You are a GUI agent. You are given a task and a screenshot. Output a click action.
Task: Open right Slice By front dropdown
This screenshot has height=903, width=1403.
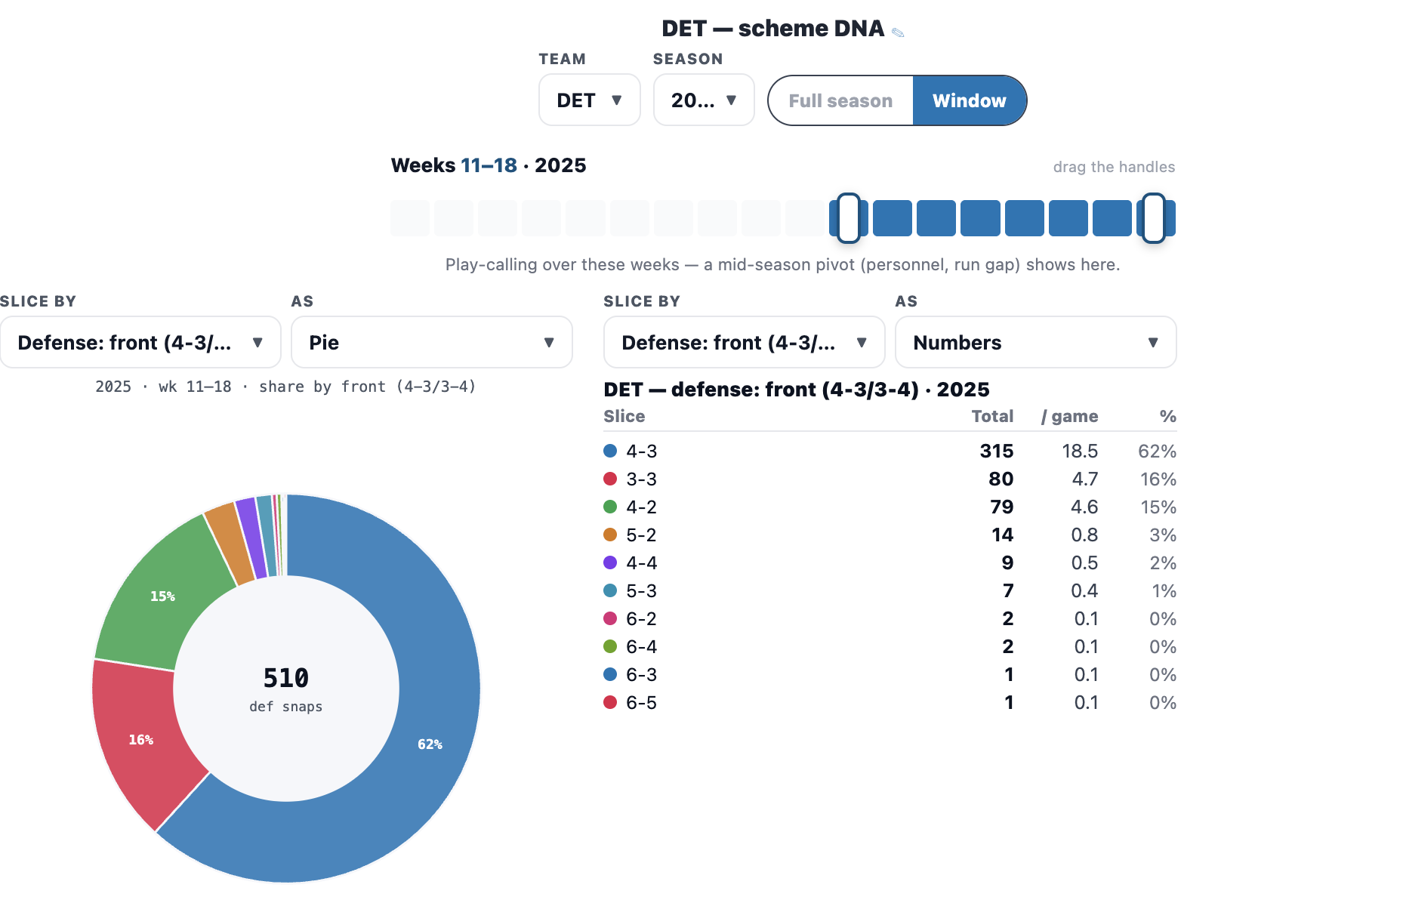pyautogui.click(x=744, y=342)
